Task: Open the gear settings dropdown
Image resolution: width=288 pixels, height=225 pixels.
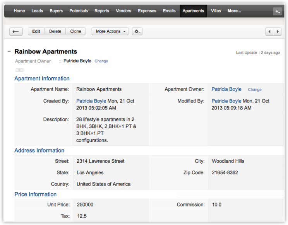Action: tap(137, 32)
